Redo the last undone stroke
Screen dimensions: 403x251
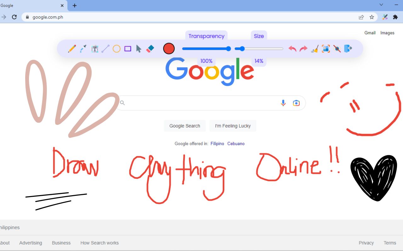pyautogui.click(x=304, y=49)
